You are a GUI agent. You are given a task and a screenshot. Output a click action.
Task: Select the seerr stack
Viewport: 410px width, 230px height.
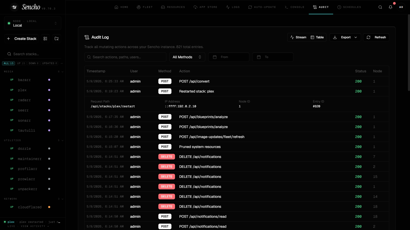coord(33,110)
